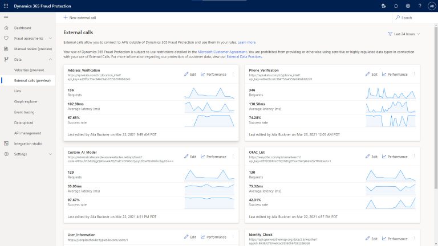Click the filter funnel icon
This screenshot has width=438, height=246.
click(390, 34)
